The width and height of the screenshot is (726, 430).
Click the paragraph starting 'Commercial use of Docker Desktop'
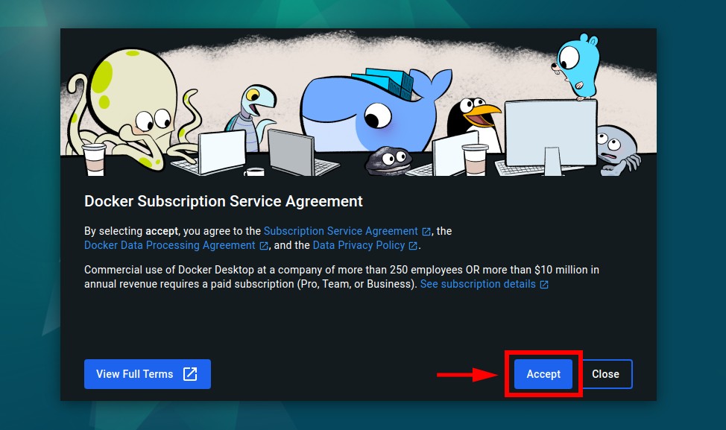tap(341, 276)
